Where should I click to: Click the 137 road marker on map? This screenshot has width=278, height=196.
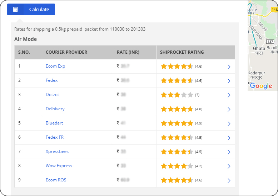270,42
